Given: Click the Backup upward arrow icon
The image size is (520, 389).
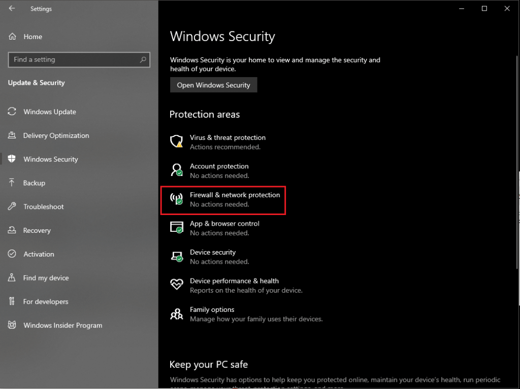Looking at the screenshot, I should pos(12,183).
